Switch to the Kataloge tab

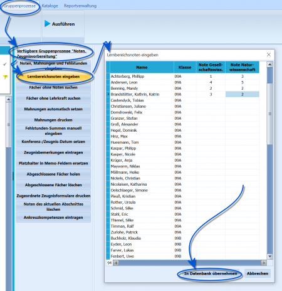coord(50,6)
